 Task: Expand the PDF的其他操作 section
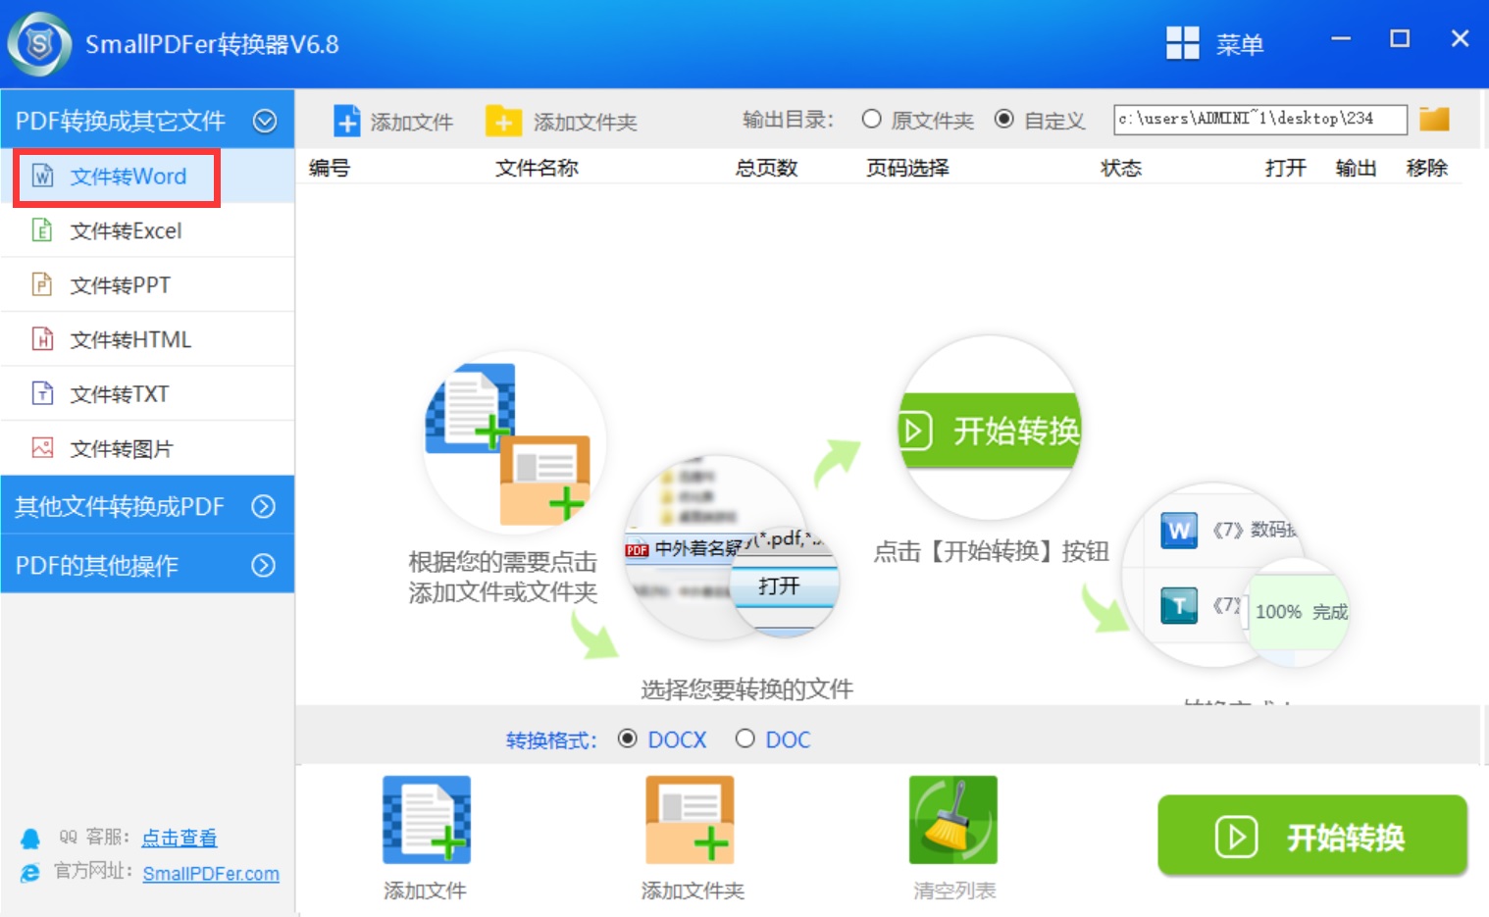click(x=263, y=565)
